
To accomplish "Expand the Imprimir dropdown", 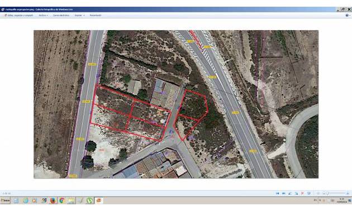I will (x=80, y=16).
